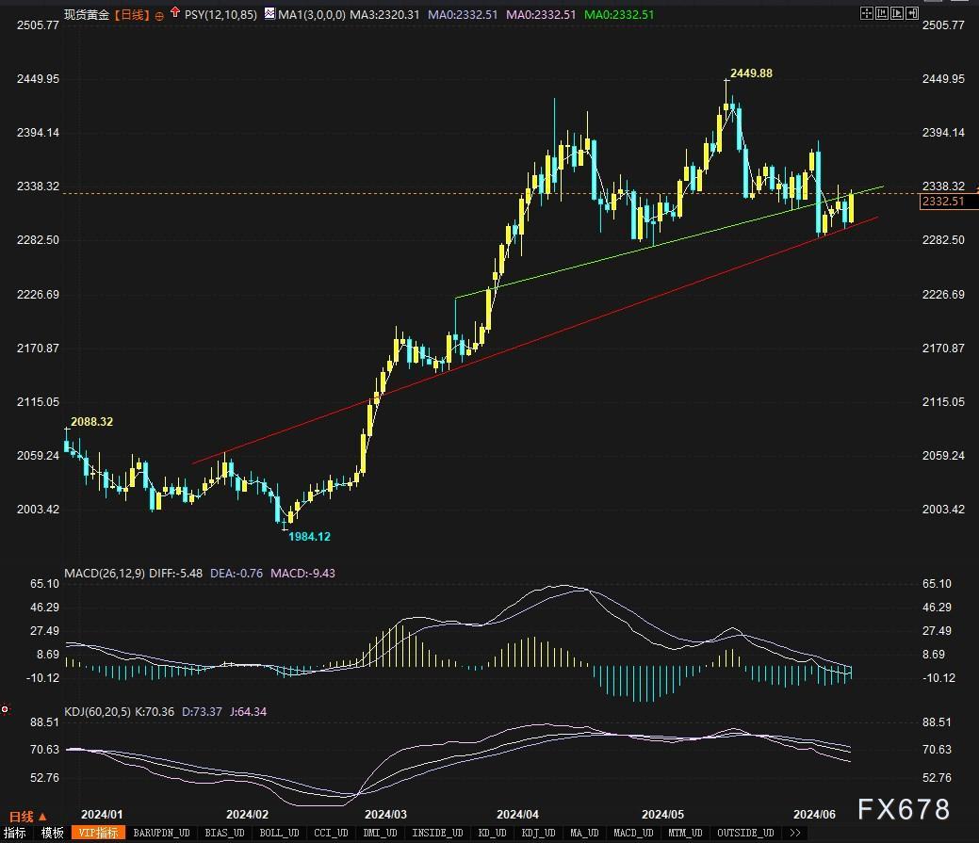Click the MACD(26,12,9) indicator parameters label
Image resolution: width=979 pixels, height=843 pixels.
[x=106, y=573]
